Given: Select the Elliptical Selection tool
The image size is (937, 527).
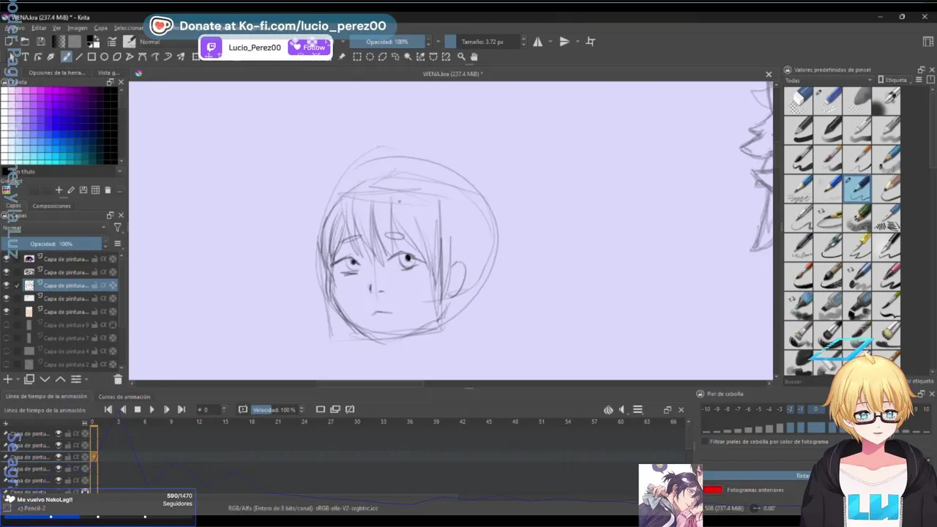Looking at the screenshot, I should 370,56.
